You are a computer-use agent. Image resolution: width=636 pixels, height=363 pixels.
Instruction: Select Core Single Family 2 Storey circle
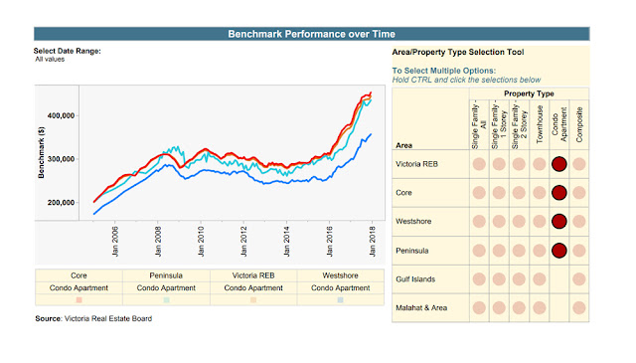pyautogui.click(x=519, y=193)
